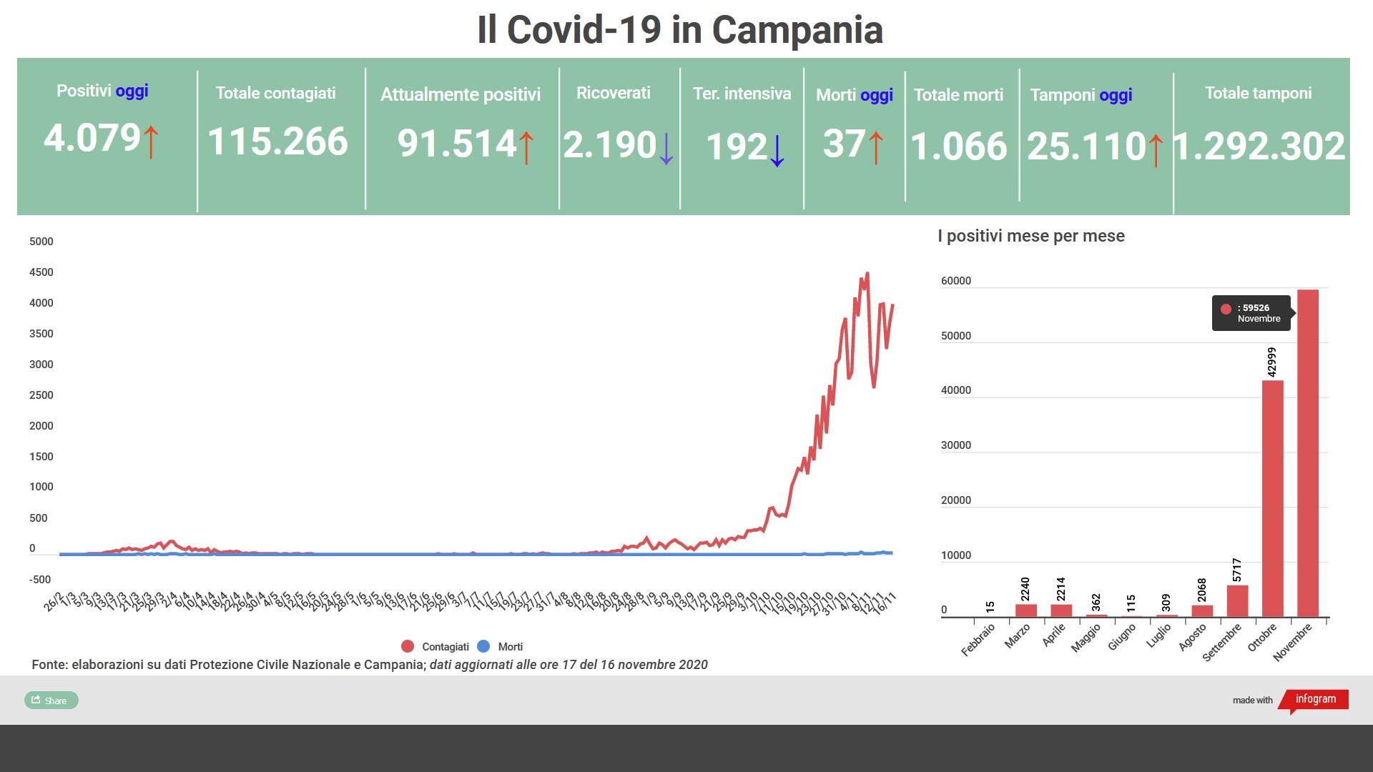Viewport: 1373px width, 772px height.
Task: Toggle the Contagiati legend series
Action: point(435,647)
